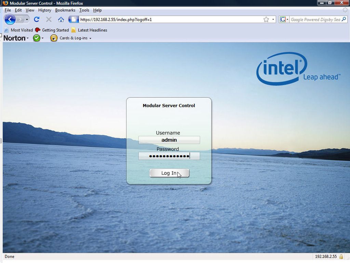Screen dimensions: 350x263
Task: Run the Google Powered Digsby search
Action: [344, 19]
